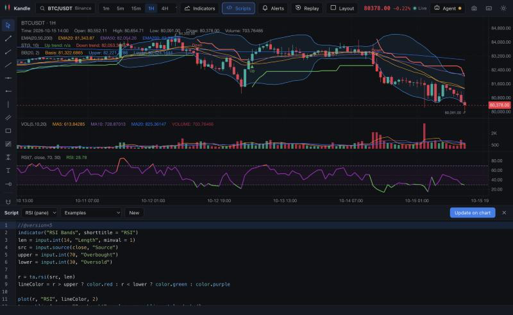The image size is (513, 315).
Task: Create a New script
Action: tap(134, 213)
